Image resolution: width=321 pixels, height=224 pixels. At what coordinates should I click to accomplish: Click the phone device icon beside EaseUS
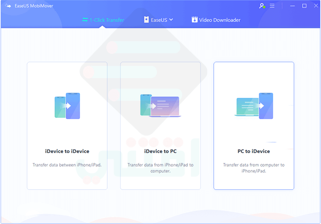point(146,20)
